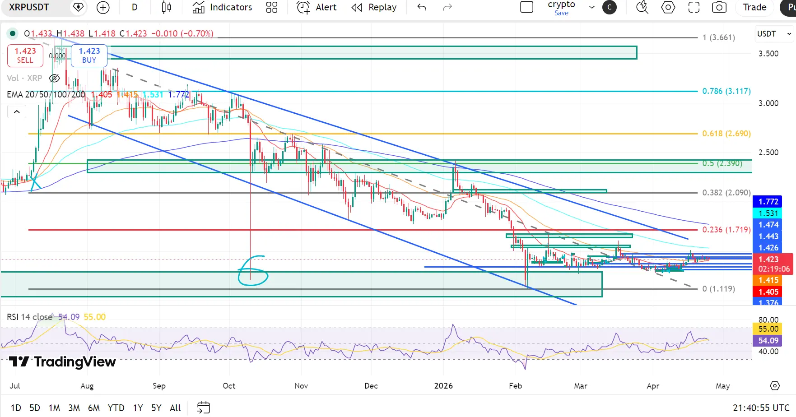Click the 1 (3.661) Fibonacci label

(x=718, y=37)
